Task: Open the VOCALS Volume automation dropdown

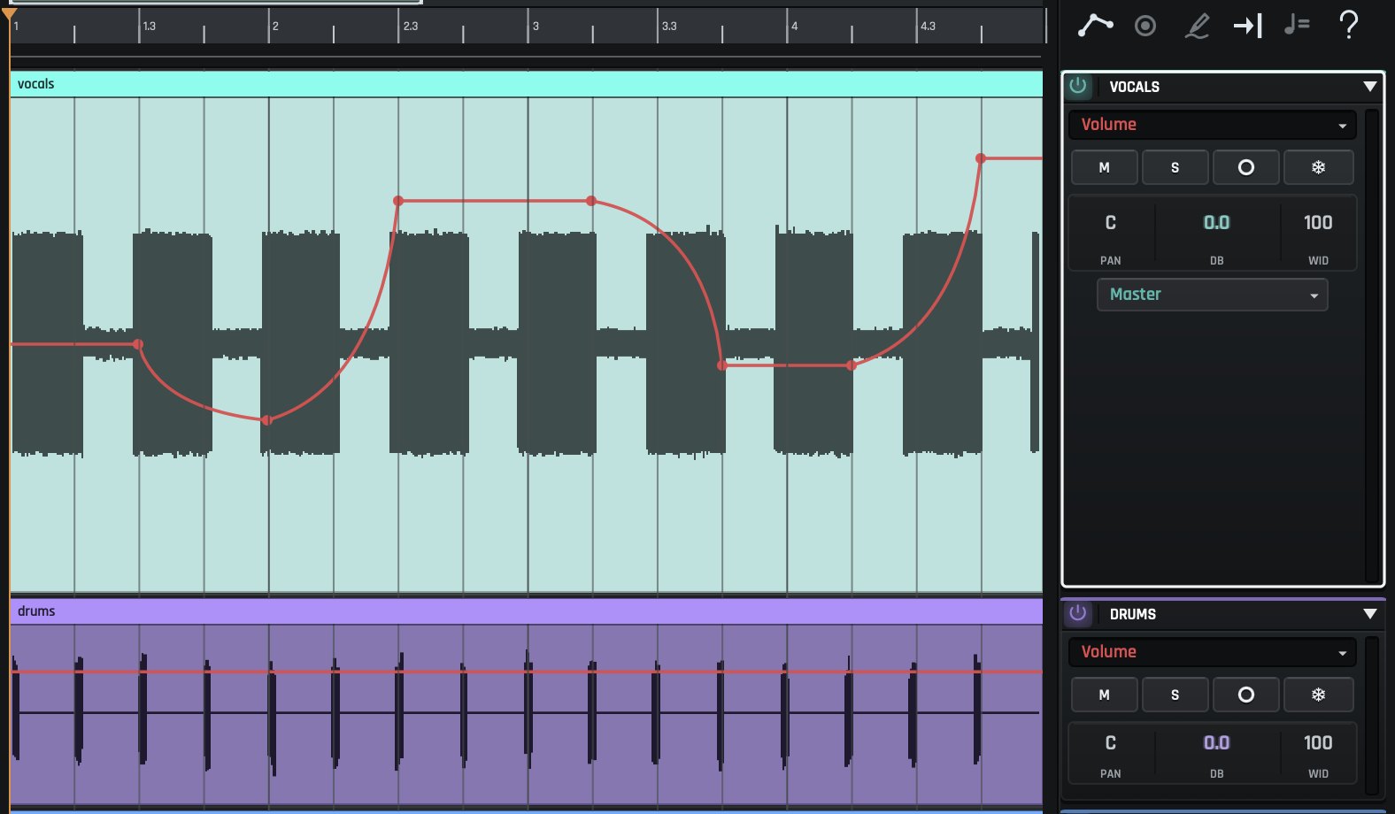Action: [x=1212, y=125]
